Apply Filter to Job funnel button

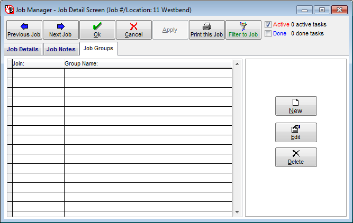point(243,30)
